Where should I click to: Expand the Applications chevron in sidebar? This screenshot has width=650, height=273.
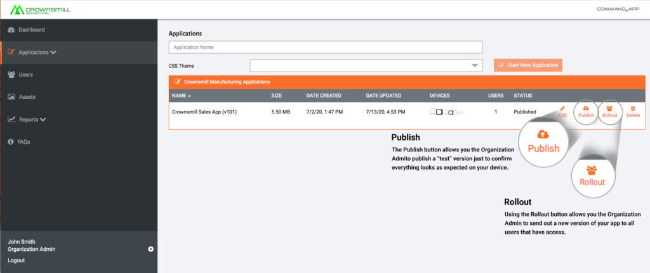click(53, 53)
